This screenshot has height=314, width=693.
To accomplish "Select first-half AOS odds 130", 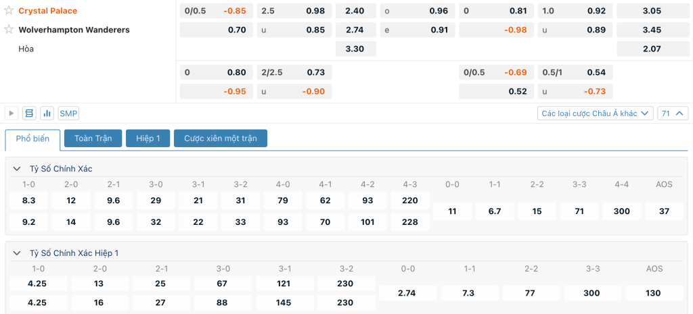I will click(654, 293).
